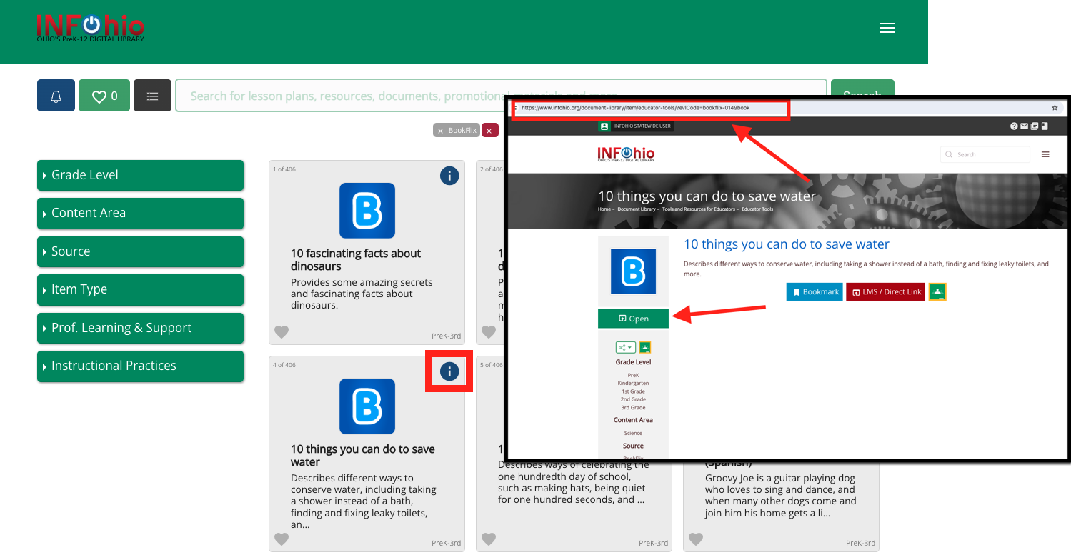Clear all filters with red X button
1071x560 pixels.
click(x=489, y=130)
